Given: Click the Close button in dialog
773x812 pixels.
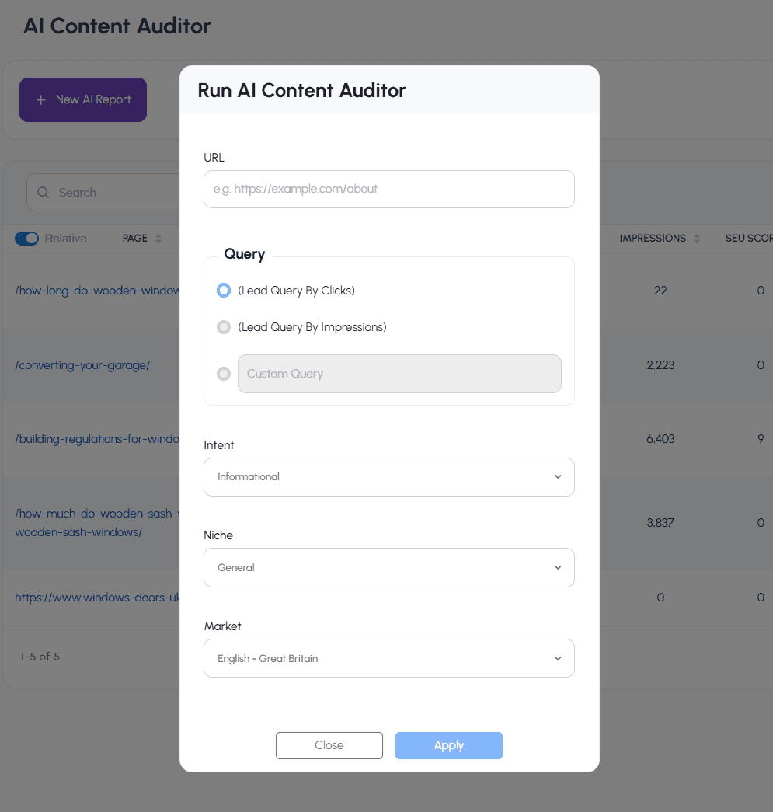Looking at the screenshot, I should point(329,745).
